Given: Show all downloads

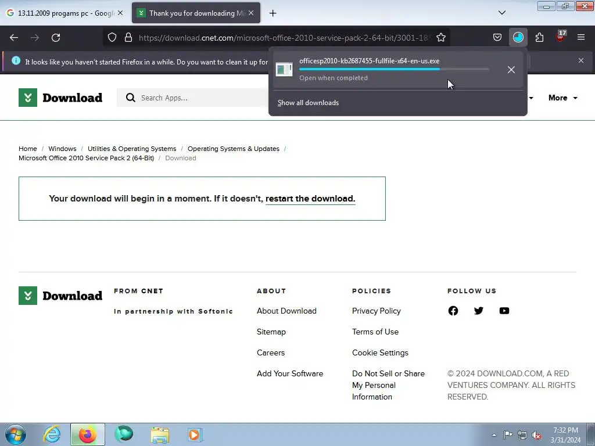Looking at the screenshot, I should pos(308,103).
